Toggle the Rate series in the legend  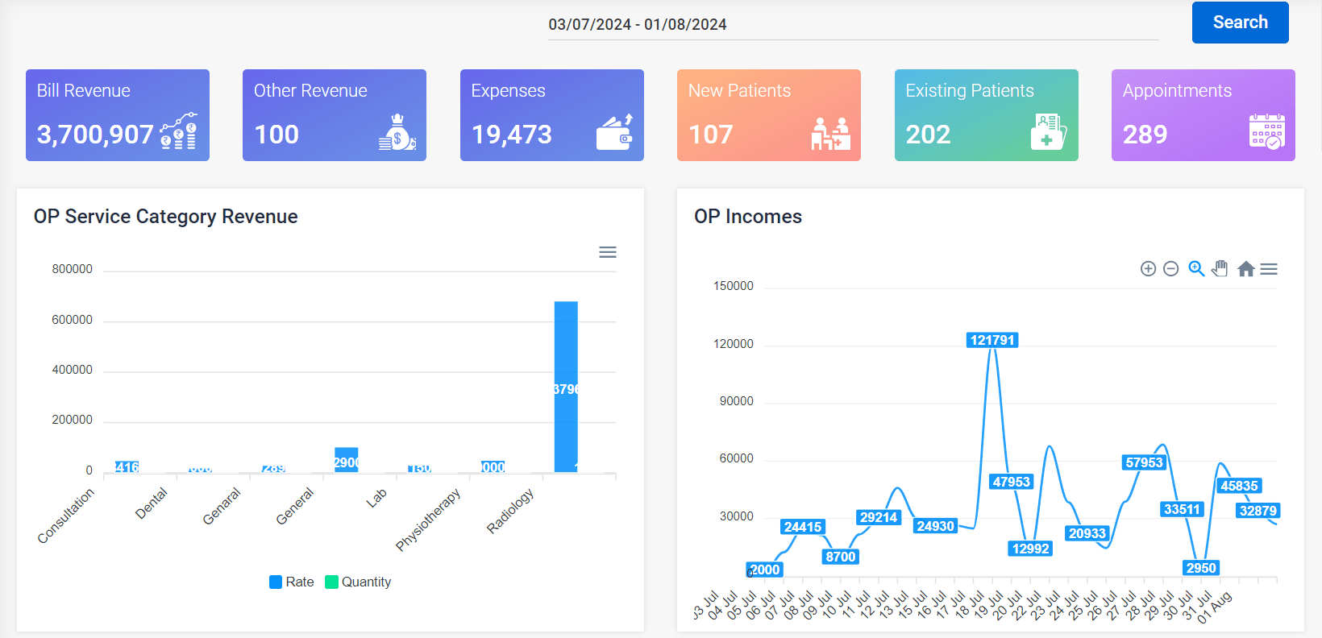click(x=291, y=582)
